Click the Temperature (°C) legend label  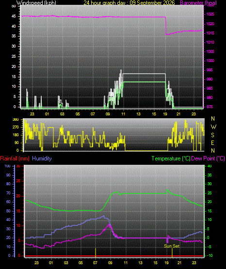pyautogui.click(x=171, y=158)
